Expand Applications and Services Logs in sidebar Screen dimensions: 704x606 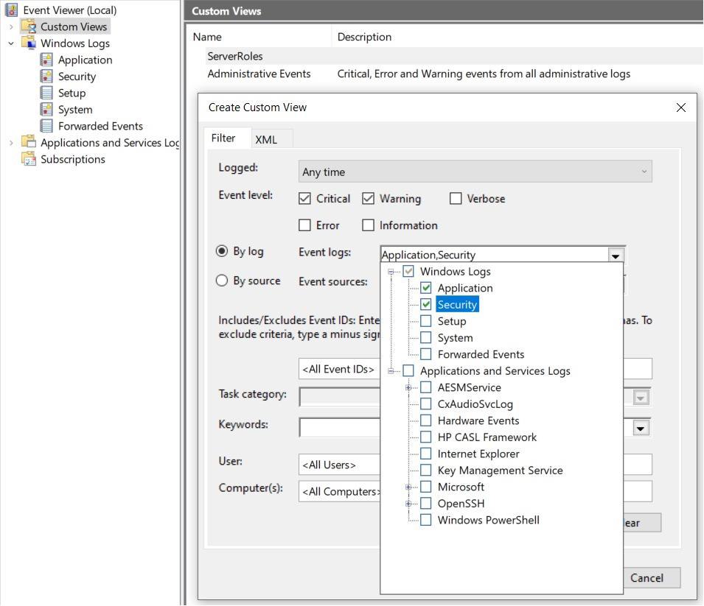coord(11,143)
